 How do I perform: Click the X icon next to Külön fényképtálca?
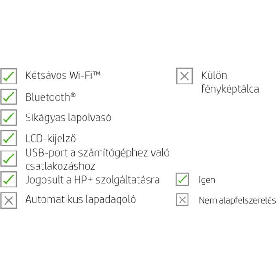184,76
